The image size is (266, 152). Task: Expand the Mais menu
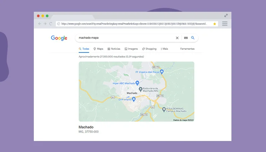pyautogui.click(x=164, y=49)
